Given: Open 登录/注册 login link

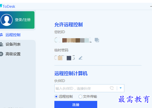Looking at the screenshot, I should [23, 20].
